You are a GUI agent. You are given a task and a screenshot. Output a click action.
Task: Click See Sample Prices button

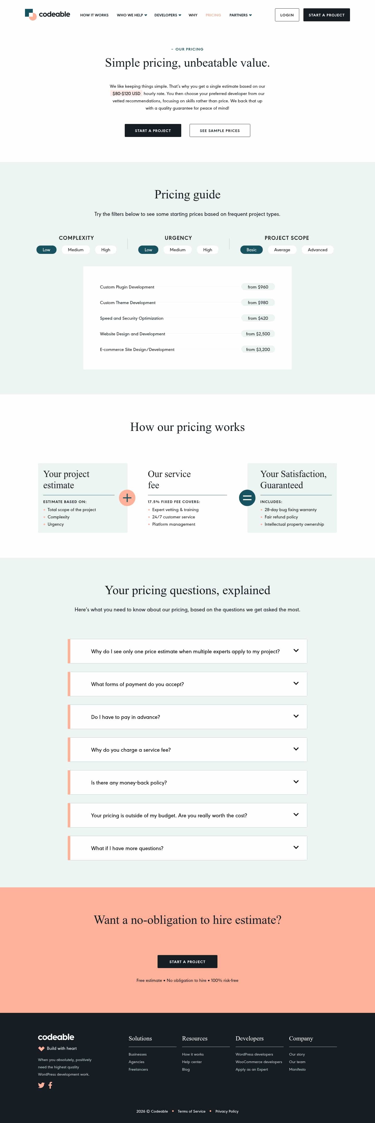pyautogui.click(x=219, y=130)
